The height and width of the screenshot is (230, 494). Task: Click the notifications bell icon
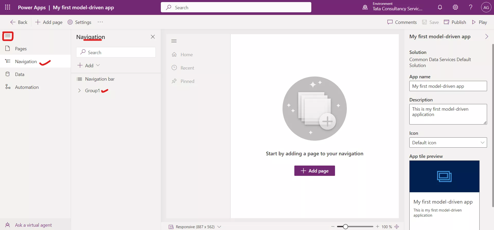tap(440, 7)
